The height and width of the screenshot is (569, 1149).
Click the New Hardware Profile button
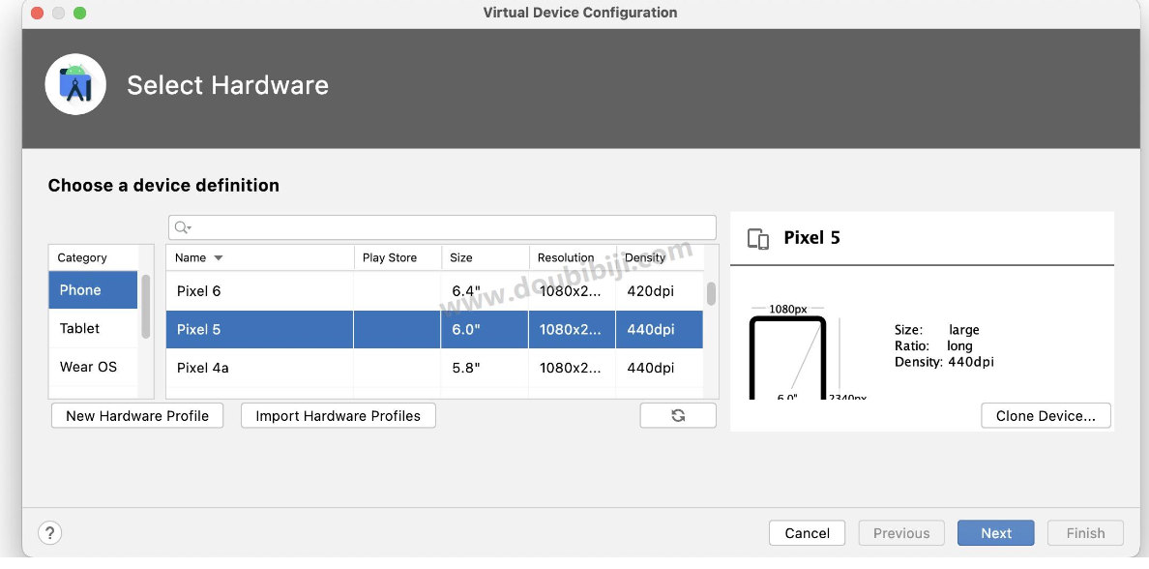tap(137, 416)
